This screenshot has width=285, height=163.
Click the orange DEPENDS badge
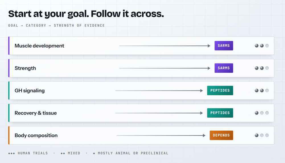pos(222,135)
